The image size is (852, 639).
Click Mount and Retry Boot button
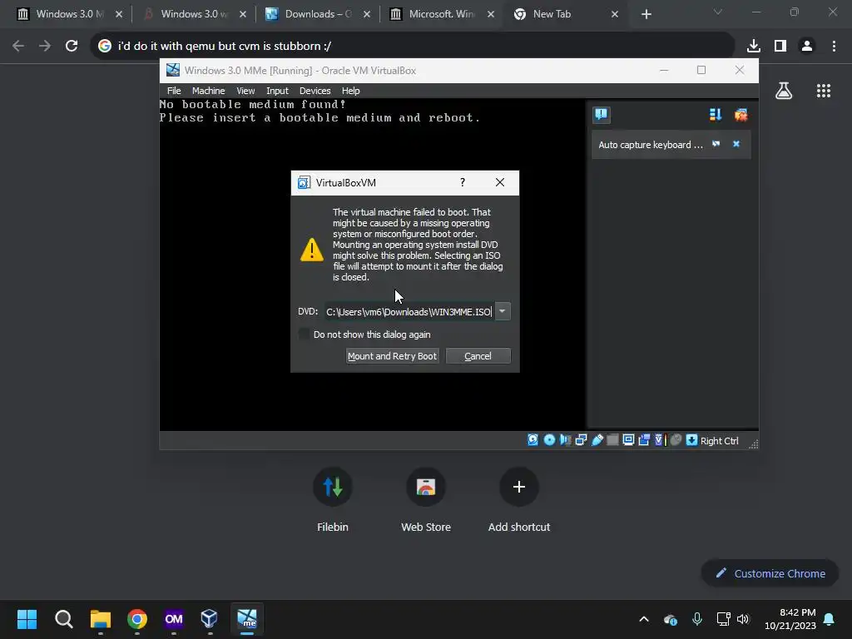tap(393, 356)
